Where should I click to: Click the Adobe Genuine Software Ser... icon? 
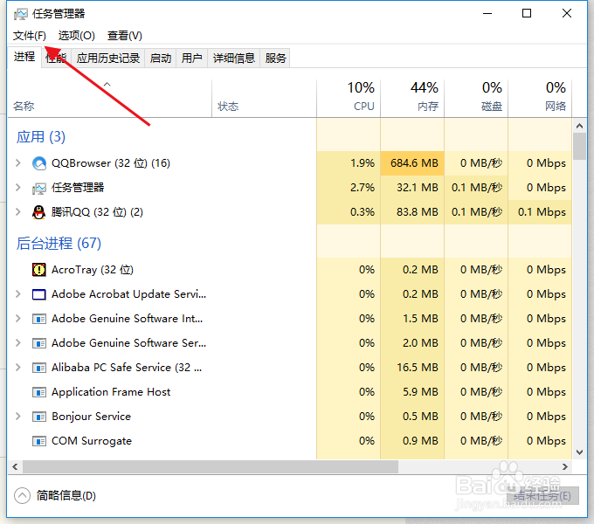coord(39,343)
